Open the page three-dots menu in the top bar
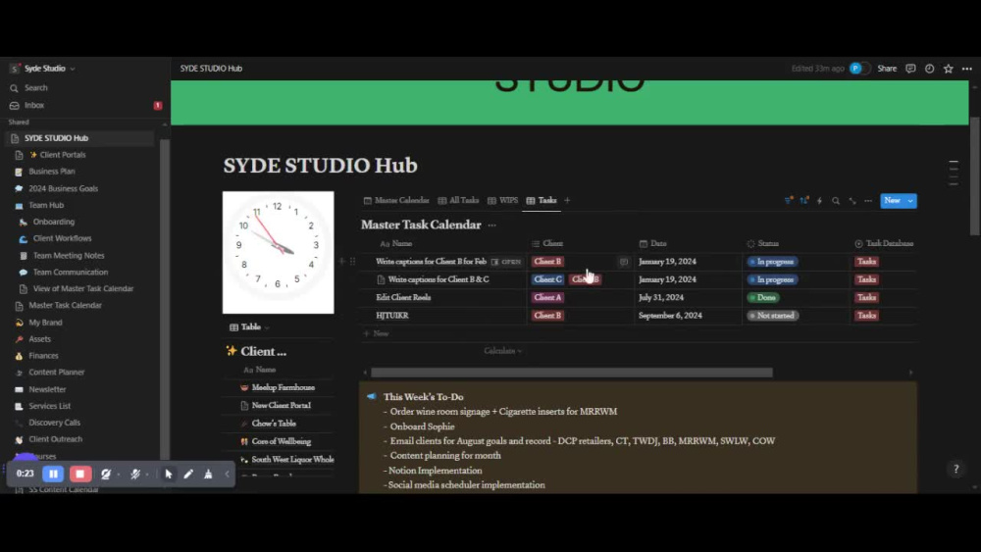 tap(966, 68)
